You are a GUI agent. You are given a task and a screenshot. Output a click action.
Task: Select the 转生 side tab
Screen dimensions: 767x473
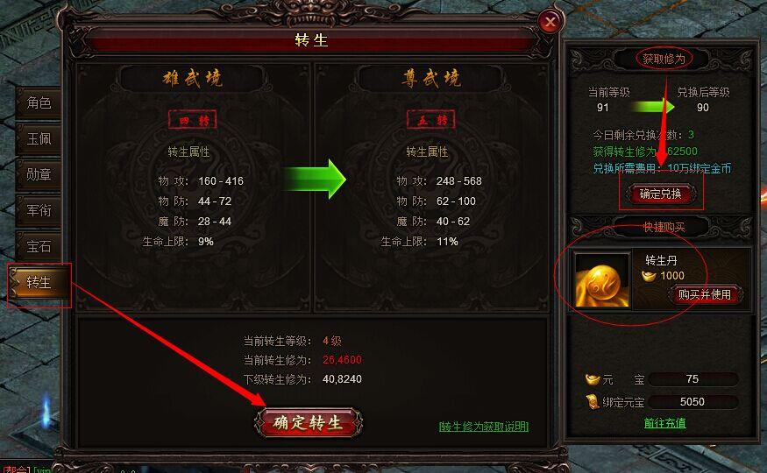click(x=40, y=282)
